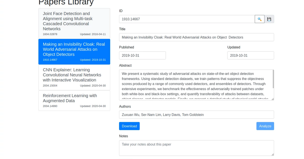Click the Authors field label
Viewport: 304px width, 159px height.
125,107
